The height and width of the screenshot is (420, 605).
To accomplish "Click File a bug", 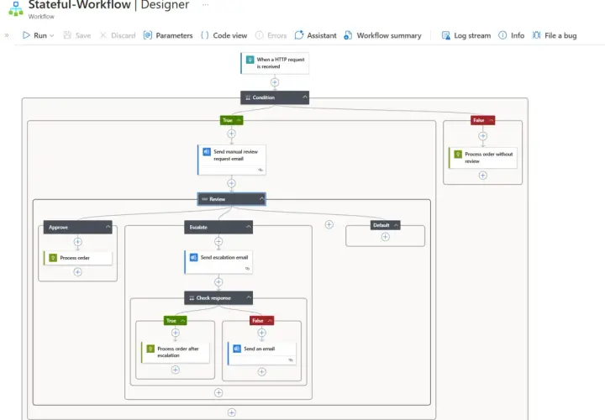I will [555, 35].
